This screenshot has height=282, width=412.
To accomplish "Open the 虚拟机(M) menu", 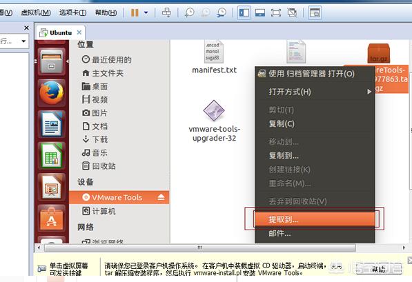I will tap(36, 12).
